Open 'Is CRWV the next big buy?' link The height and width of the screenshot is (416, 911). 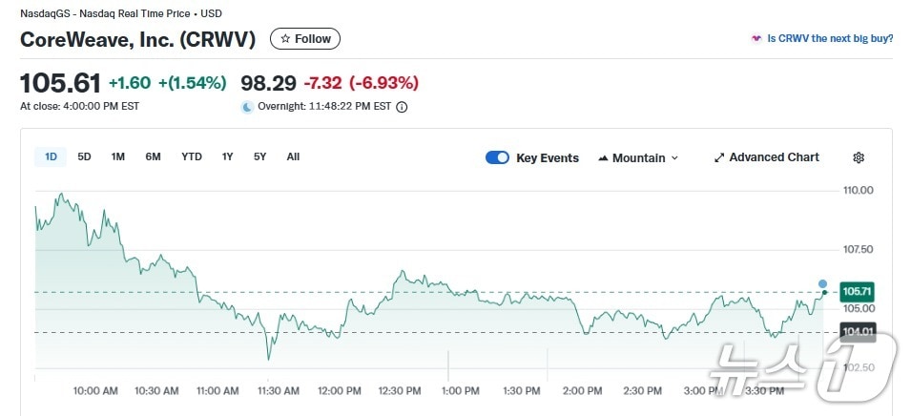[x=830, y=39]
